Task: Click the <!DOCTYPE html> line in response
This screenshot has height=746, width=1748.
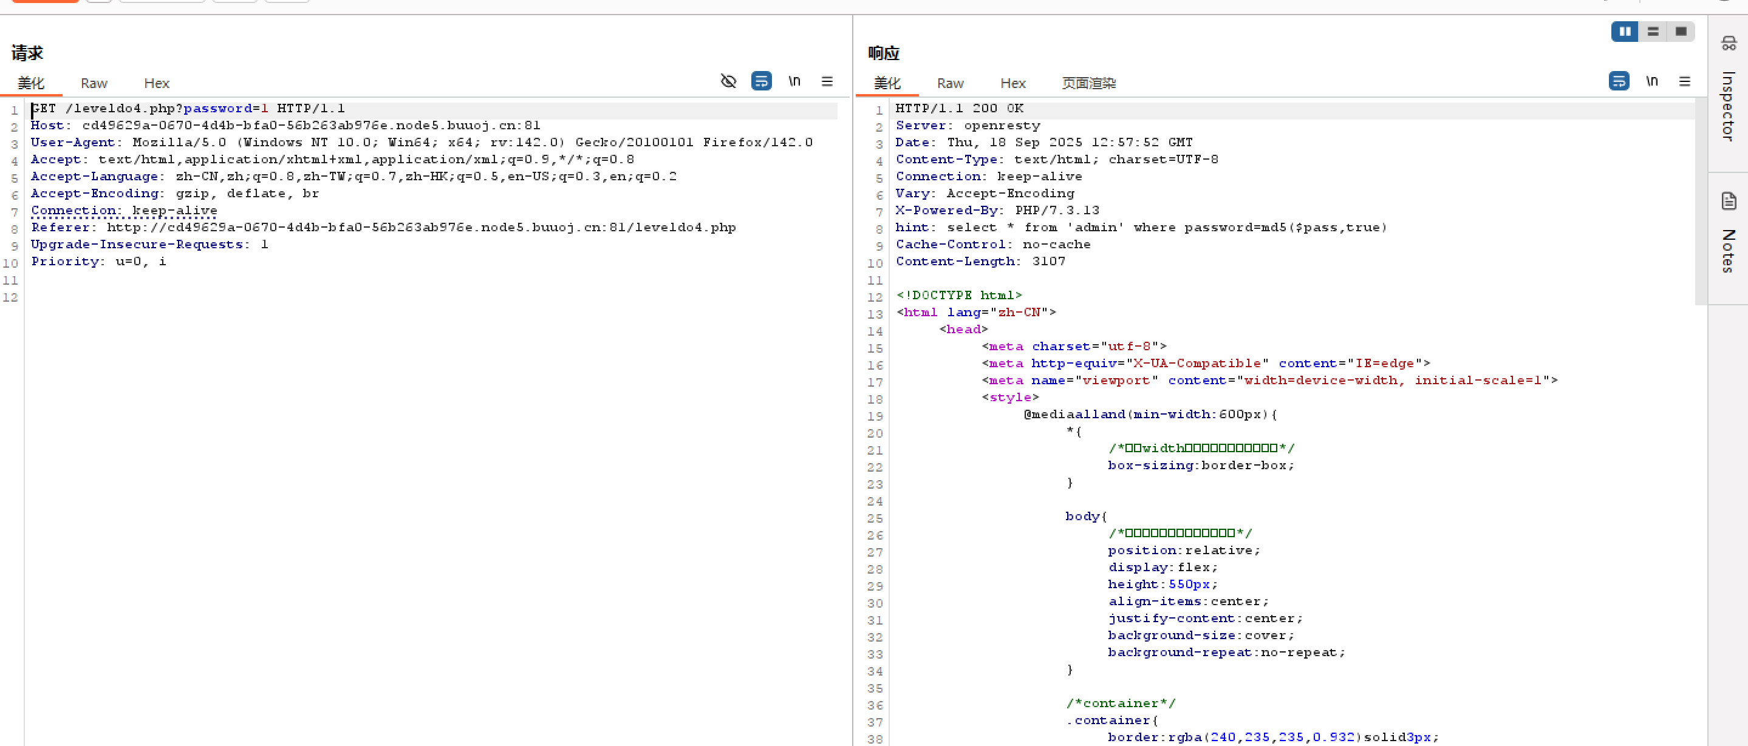Action: pos(959,295)
